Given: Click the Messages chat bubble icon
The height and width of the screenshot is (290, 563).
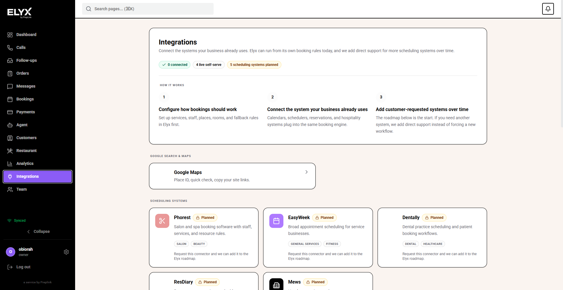Looking at the screenshot, I should [x=10, y=86].
